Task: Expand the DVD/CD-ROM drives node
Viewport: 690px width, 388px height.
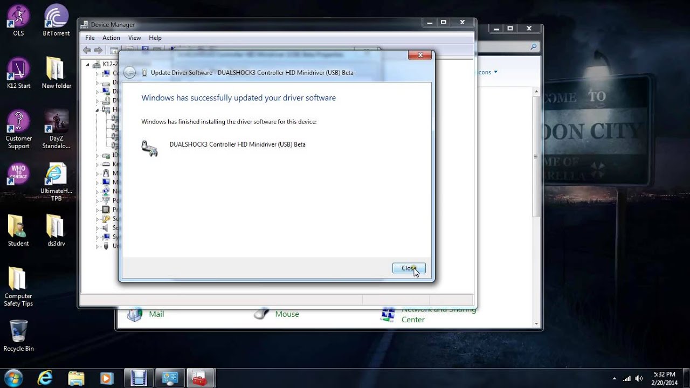Action: (98, 101)
